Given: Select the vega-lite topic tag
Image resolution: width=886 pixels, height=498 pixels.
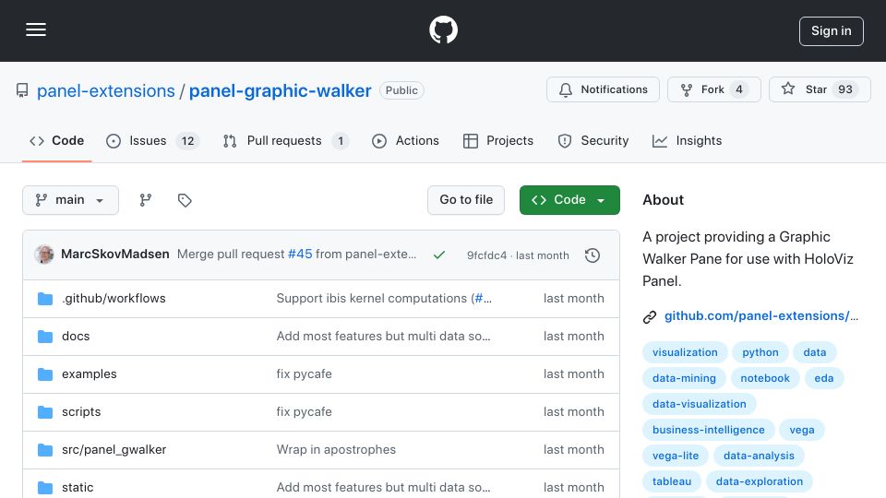Looking at the screenshot, I should coord(676,456).
